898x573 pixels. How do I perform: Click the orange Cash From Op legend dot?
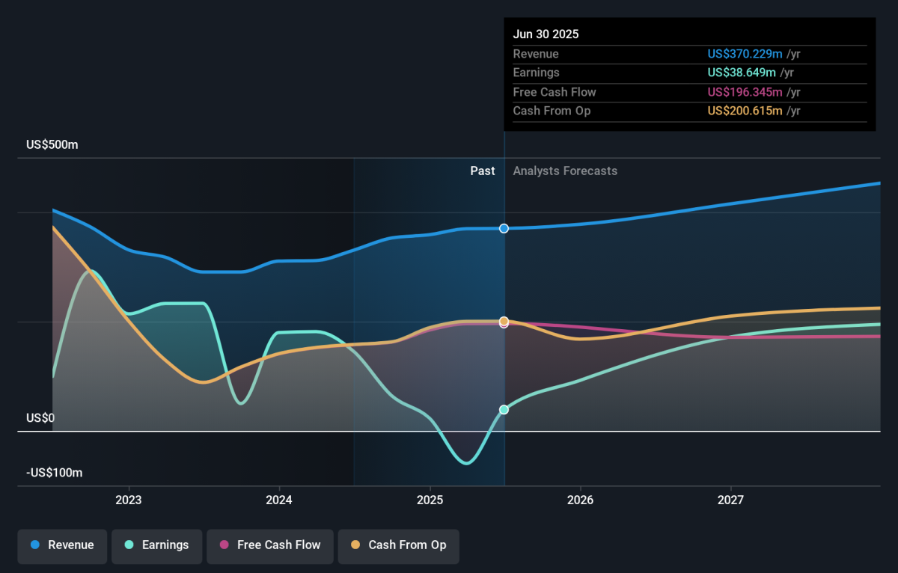click(355, 545)
